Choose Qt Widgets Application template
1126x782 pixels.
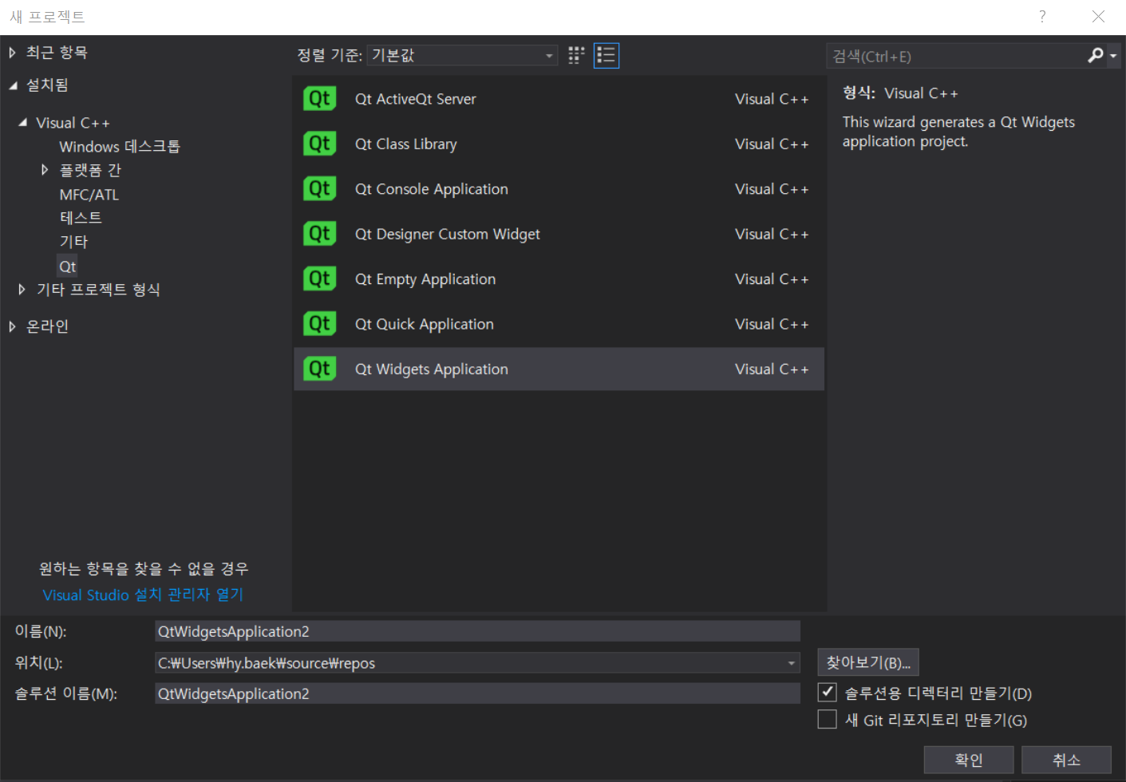[559, 369]
